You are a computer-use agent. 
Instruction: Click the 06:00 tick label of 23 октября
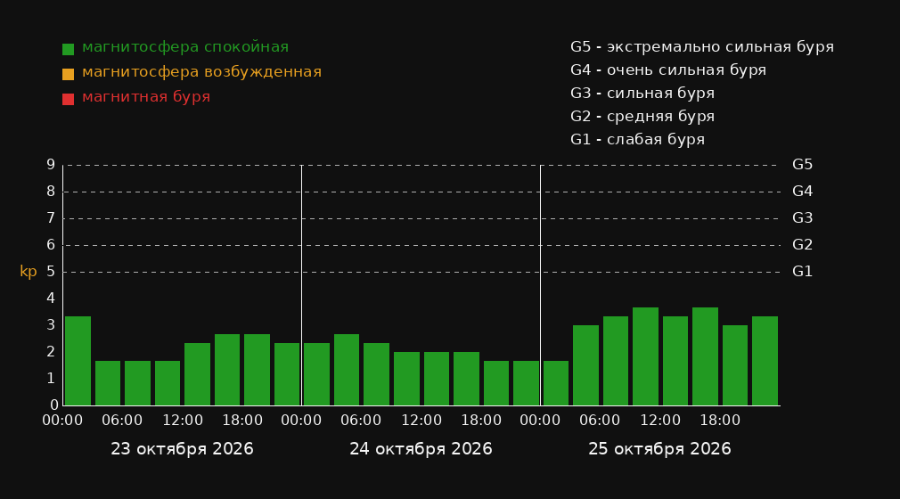[122, 421]
